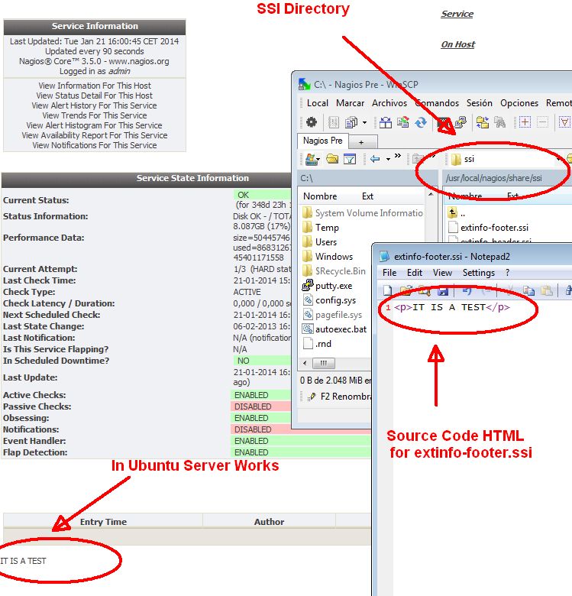The height and width of the screenshot is (596, 572).
Task: Select the putty.exe file in local panel
Action: (333, 286)
